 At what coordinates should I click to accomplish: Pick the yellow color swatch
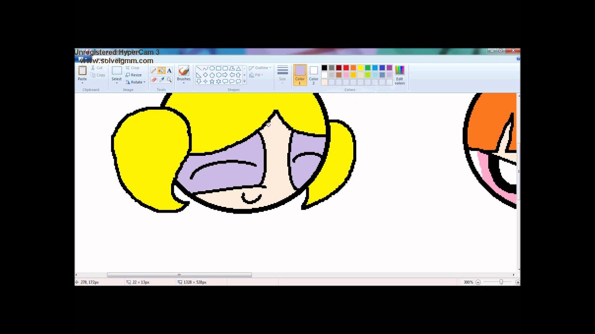(x=360, y=68)
